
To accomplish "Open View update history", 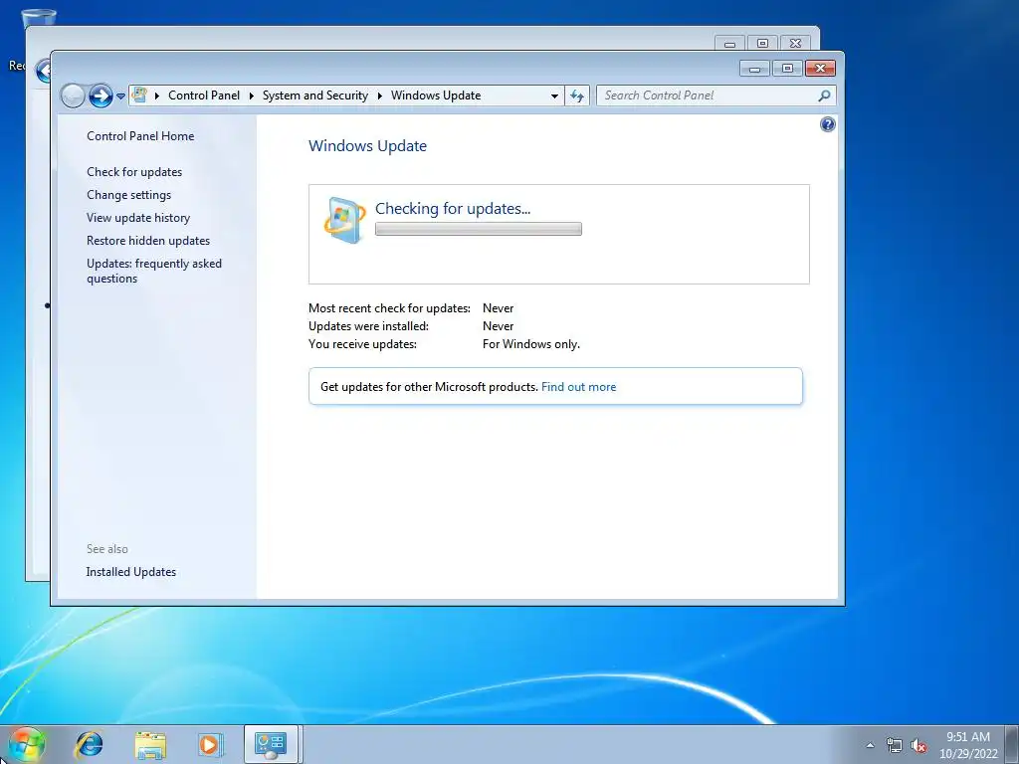I will click(138, 218).
